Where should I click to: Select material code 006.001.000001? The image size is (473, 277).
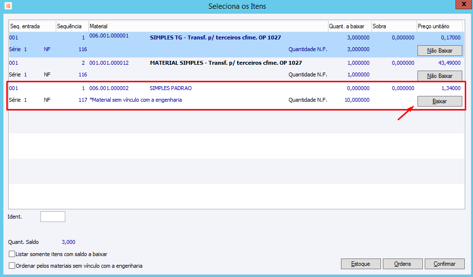pos(109,36)
